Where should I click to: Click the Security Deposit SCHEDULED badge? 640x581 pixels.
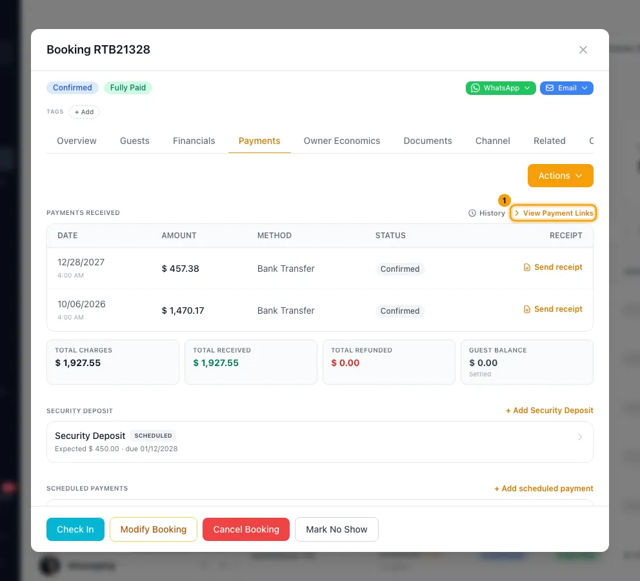tap(153, 436)
